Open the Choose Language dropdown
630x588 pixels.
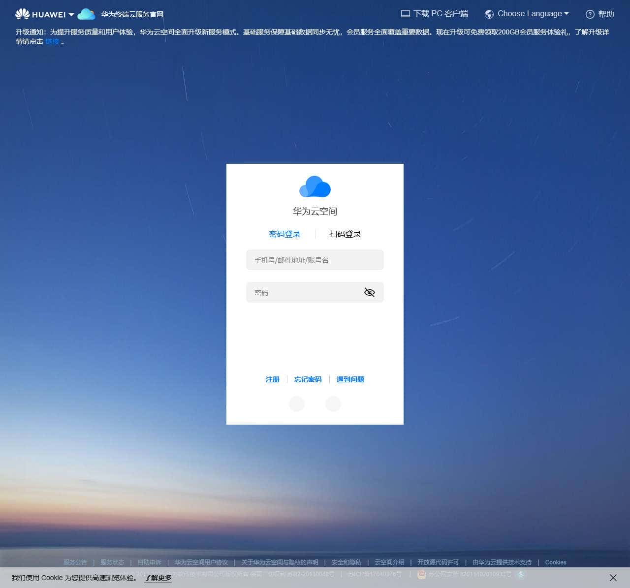click(x=530, y=14)
